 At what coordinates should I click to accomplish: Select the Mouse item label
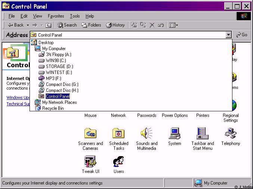90,115
